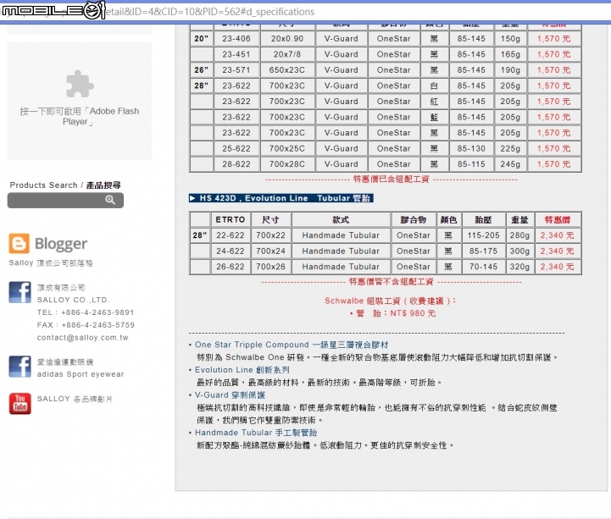611x519 pixels.
Task: Select HS 423D Evolution Line Tubular heading
Action: coord(281,198)
